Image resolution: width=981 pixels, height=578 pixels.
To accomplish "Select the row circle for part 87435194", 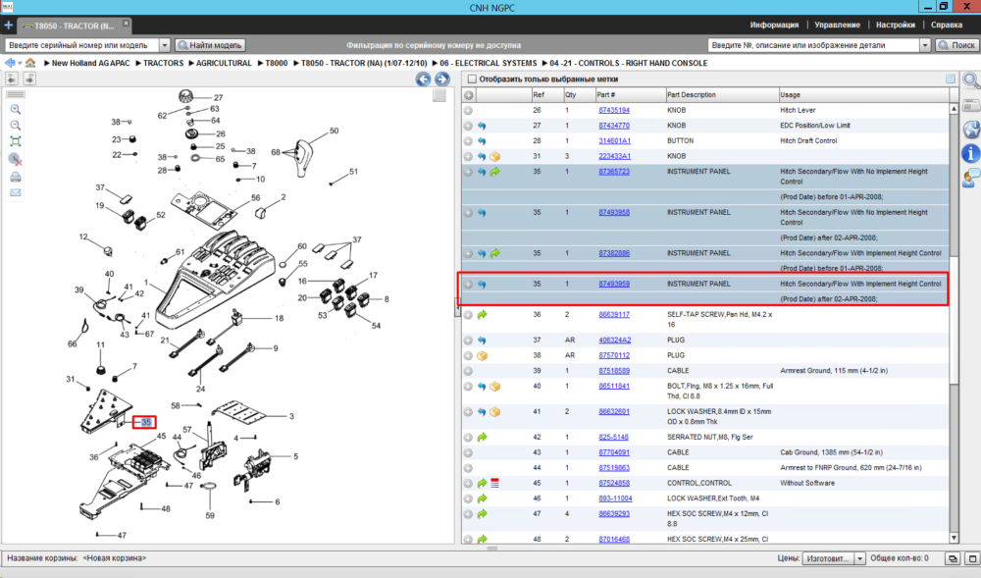I will [468, 110].
